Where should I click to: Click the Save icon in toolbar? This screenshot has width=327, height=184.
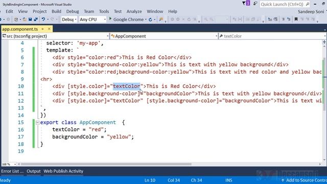(x=30, y=19)
